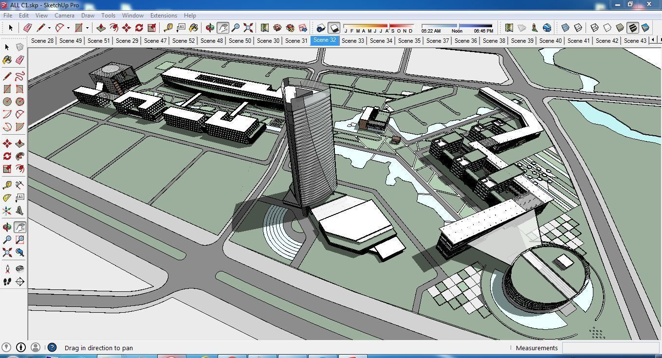Screen dimensions: 662x358
Task: Switch to Wireframe face style
Action: [595, 28]
